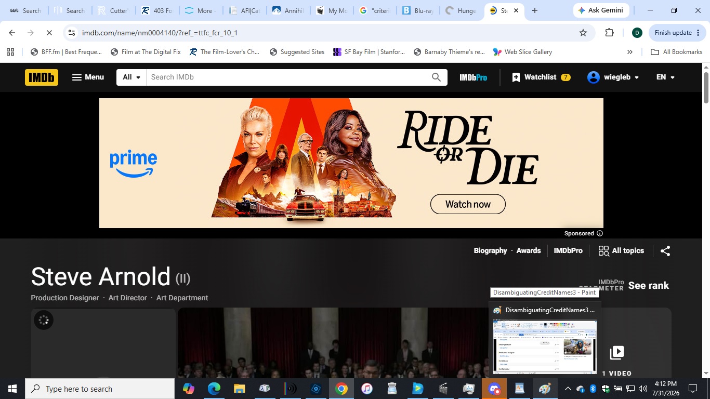Viewport: 710px width, 399px height.
Task: Open the All Bookmarks folder
Action: 677,52
